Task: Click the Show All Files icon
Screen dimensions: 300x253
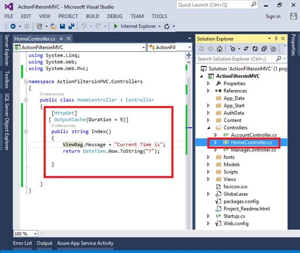Action: pyautogui.click(x=274, y=49)
